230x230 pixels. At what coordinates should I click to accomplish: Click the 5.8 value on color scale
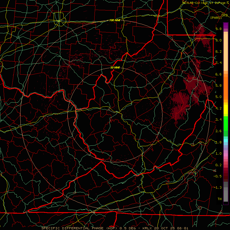pyautogui.click(x=218, y=86)
